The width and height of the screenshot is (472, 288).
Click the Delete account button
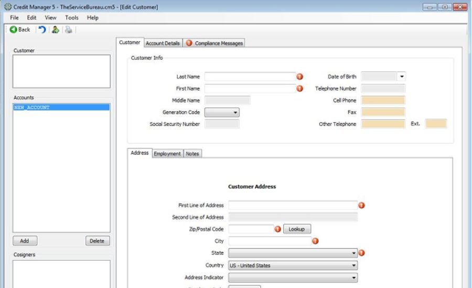tap(97, 241)
